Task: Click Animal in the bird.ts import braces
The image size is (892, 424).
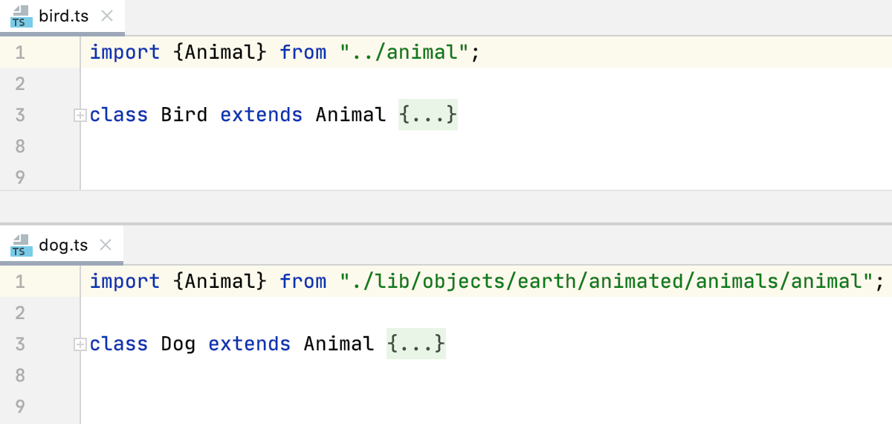Action: (x=219, y=53)
